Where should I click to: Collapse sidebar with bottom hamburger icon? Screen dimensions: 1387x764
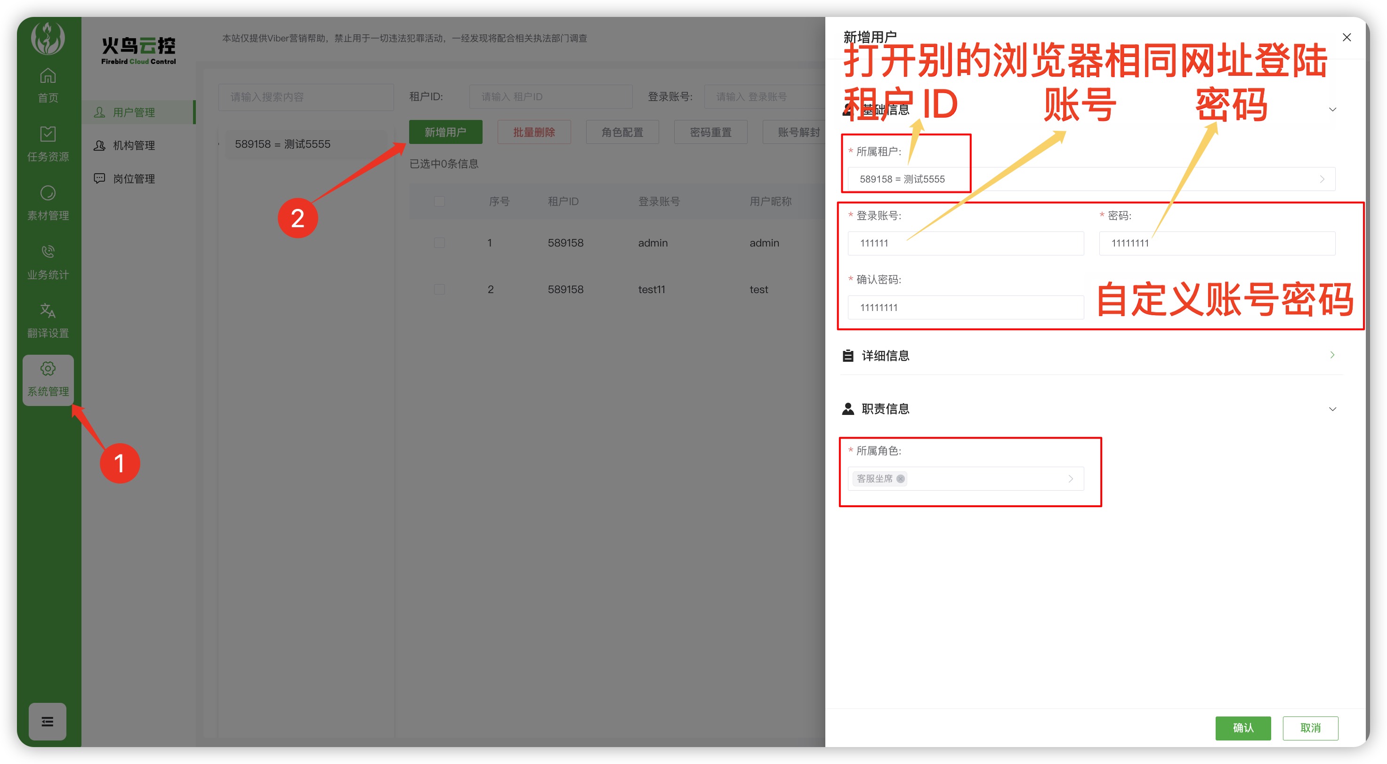pos(48,722)
